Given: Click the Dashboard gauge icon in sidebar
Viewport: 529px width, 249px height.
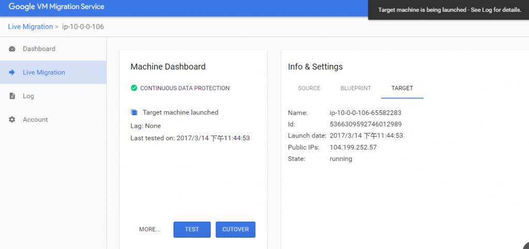Looking at the screenshot, I should pos(12,49).
